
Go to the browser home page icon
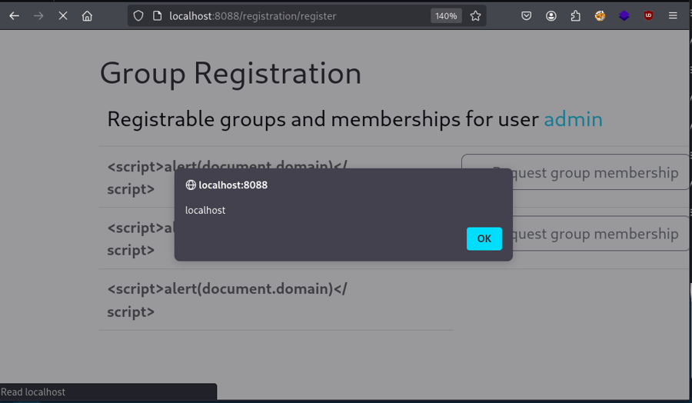click(x=87, y=15)
